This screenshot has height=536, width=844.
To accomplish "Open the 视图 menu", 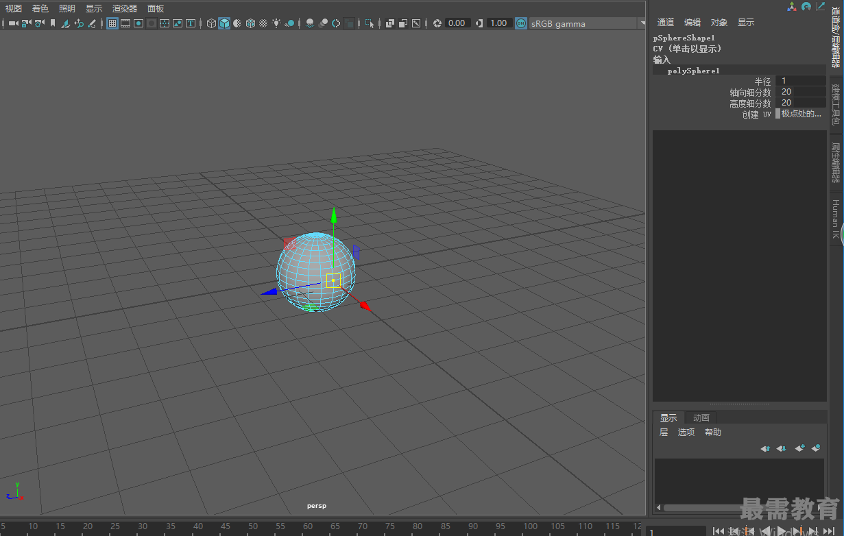I will pos(14,9).
